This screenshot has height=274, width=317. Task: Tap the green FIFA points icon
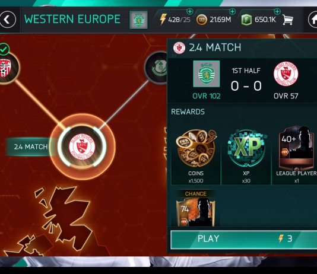click(246, 20)
